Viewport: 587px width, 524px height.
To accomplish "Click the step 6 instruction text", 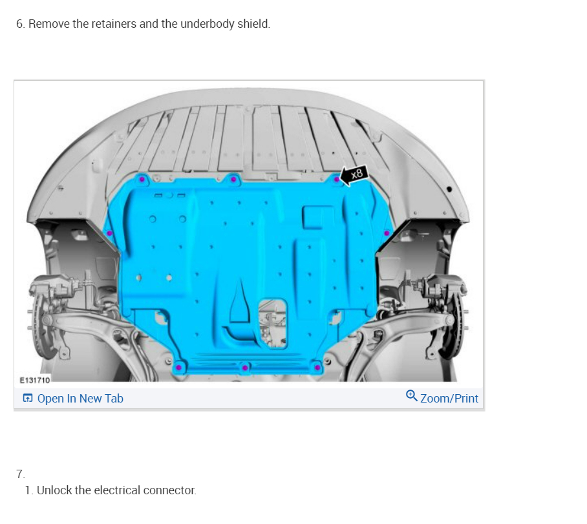I will coord(143,23).
